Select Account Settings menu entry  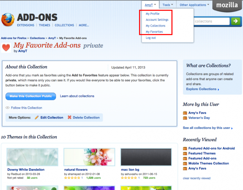coord(157,20)
